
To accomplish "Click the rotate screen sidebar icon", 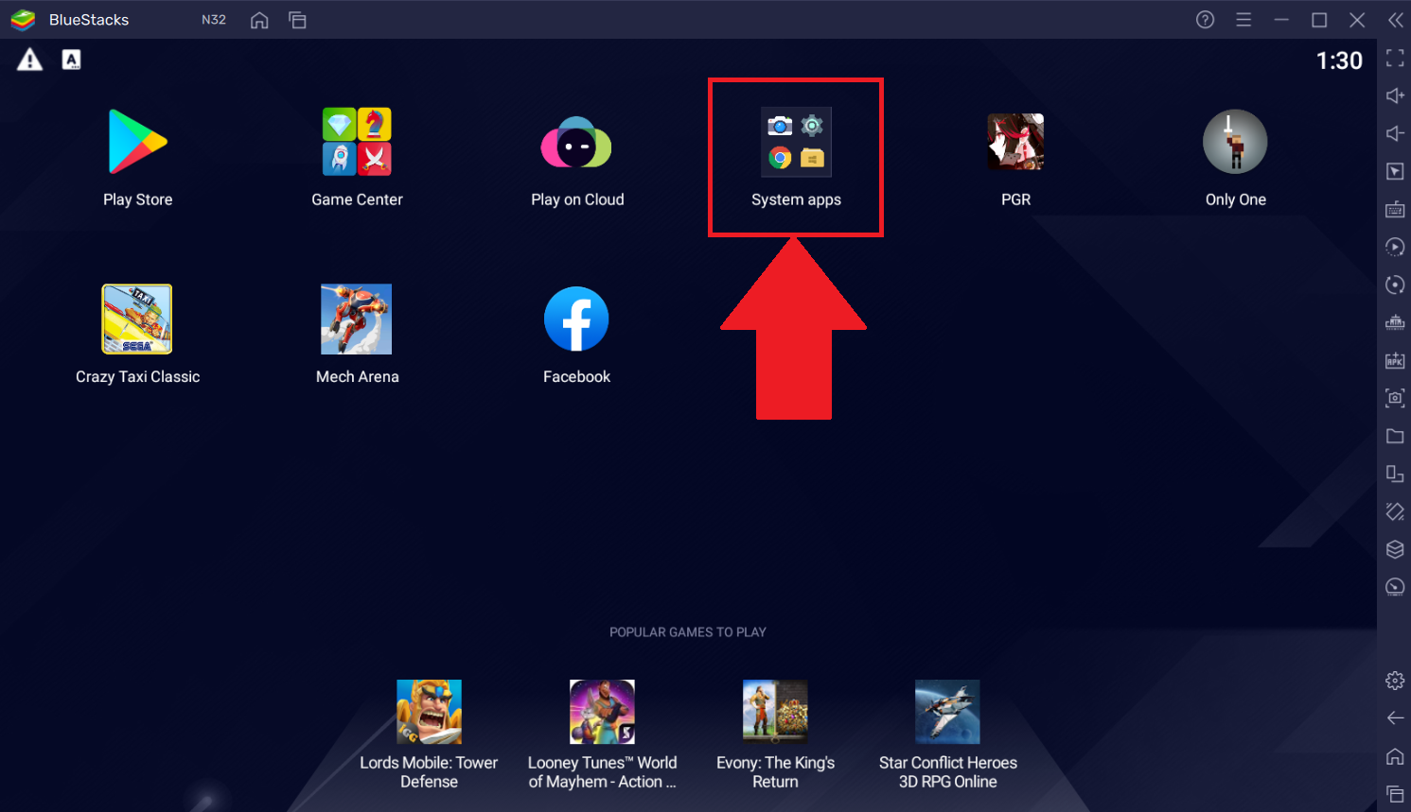I will [1395, 474].
